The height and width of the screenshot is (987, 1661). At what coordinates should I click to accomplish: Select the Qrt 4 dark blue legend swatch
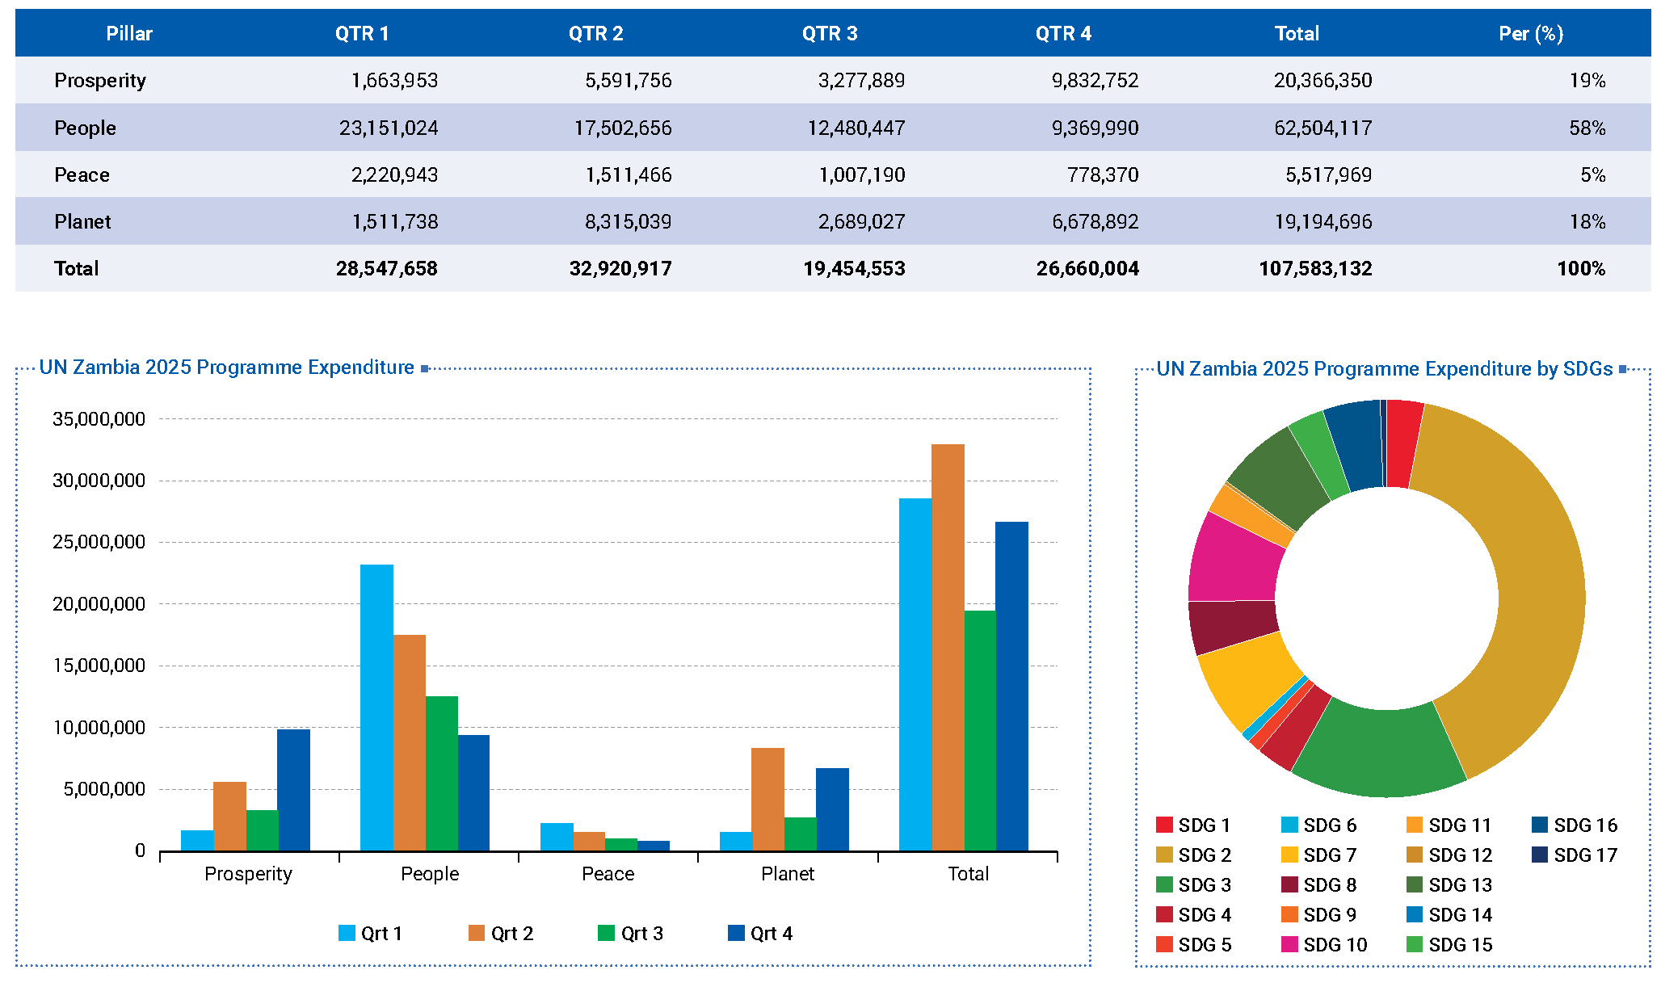coord(736,933)
